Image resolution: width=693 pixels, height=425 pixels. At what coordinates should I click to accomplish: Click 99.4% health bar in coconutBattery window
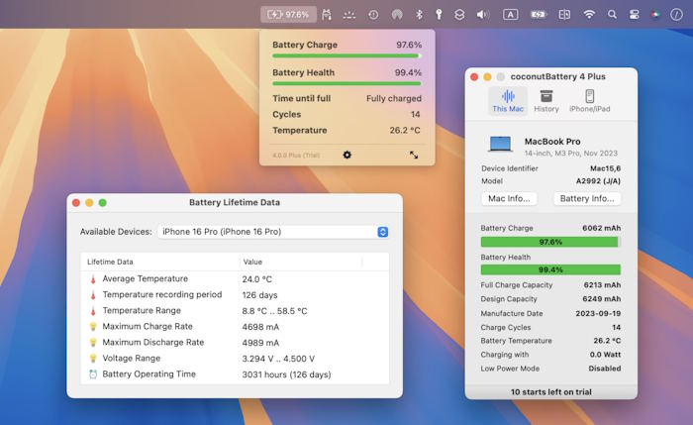tap(550, 269)
